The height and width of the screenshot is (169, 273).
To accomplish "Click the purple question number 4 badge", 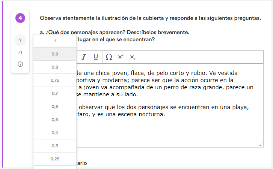I will pyautogui.click(x=20, y=18).
